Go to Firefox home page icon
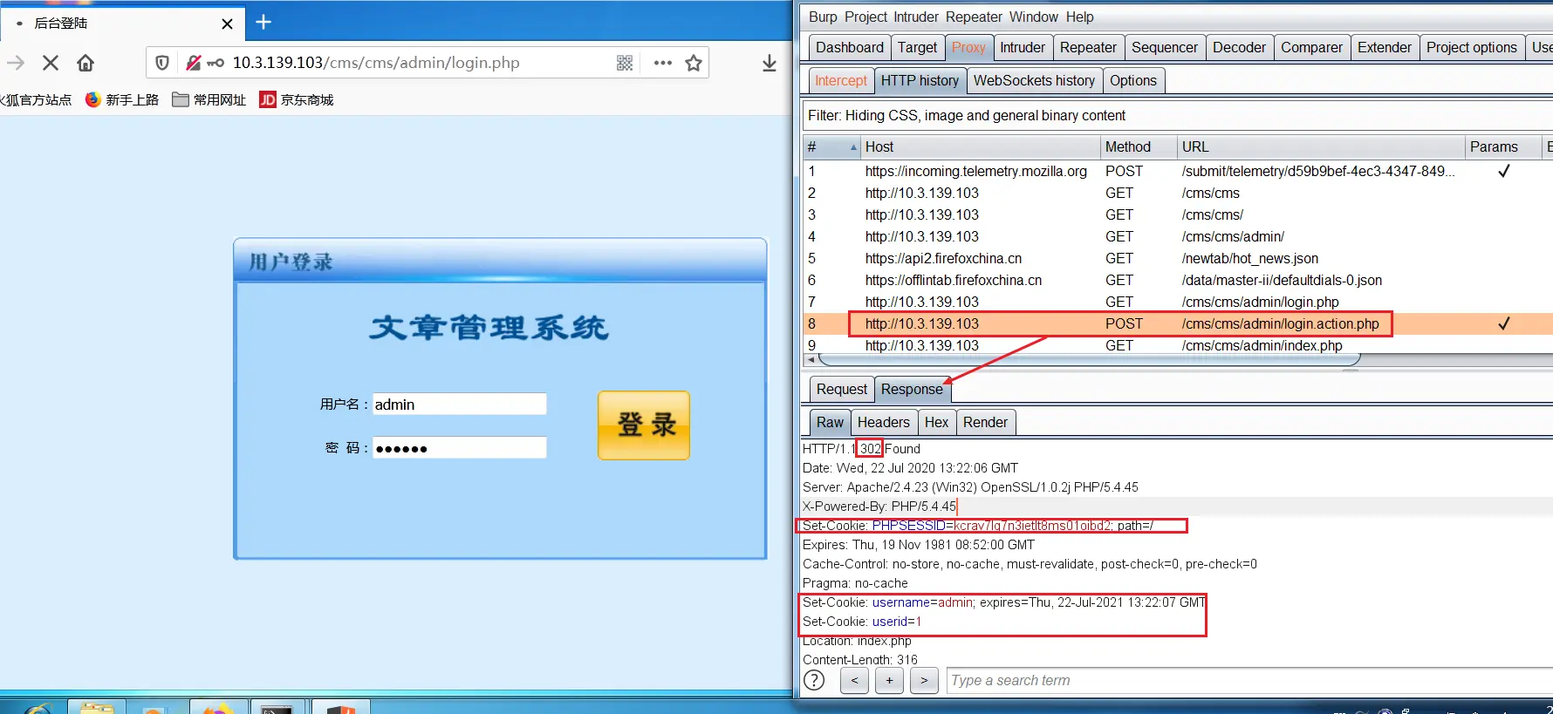 tap(86, 63)
